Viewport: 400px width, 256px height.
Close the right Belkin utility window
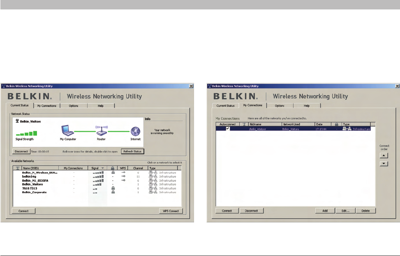[x=397, y=86]
